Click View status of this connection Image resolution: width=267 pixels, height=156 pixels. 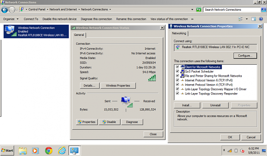[x=169, y=19]
